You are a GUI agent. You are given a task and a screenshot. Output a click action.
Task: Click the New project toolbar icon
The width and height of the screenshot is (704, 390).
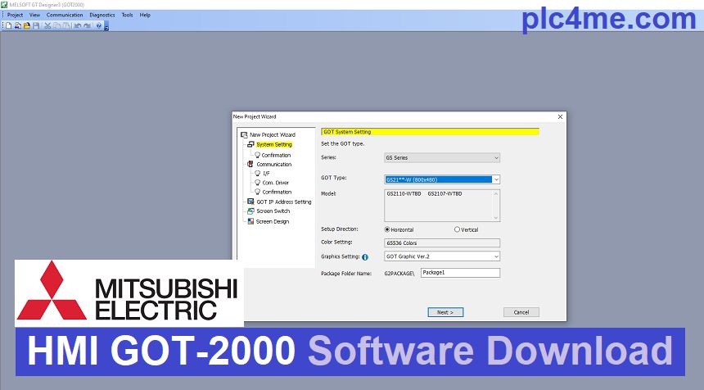tap(8, 25)
